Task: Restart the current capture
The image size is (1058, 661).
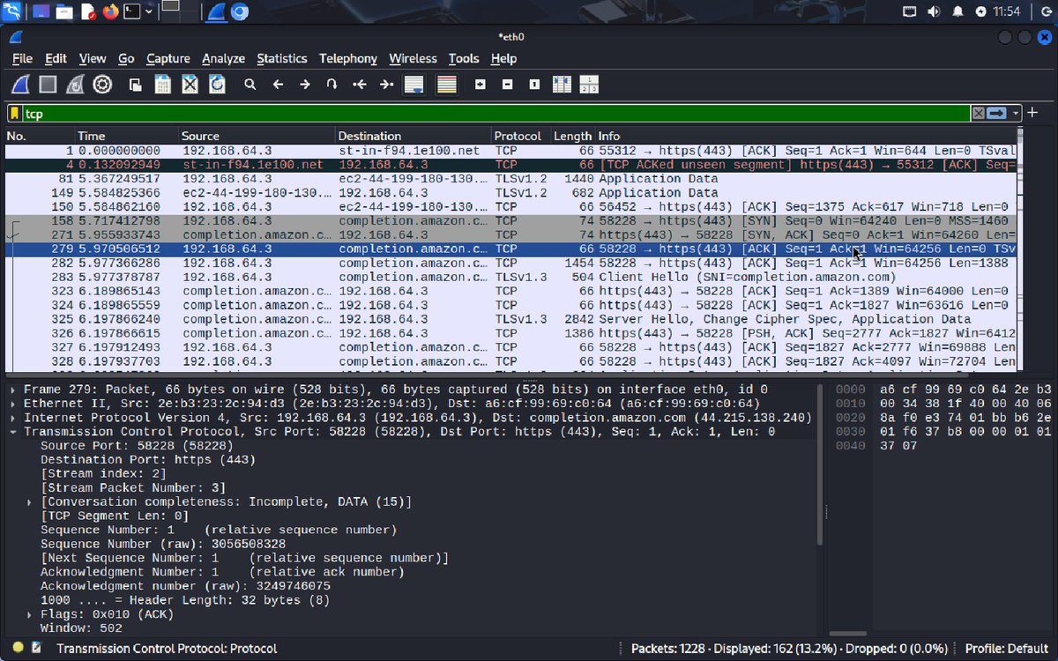Action: tap(76, 85)
